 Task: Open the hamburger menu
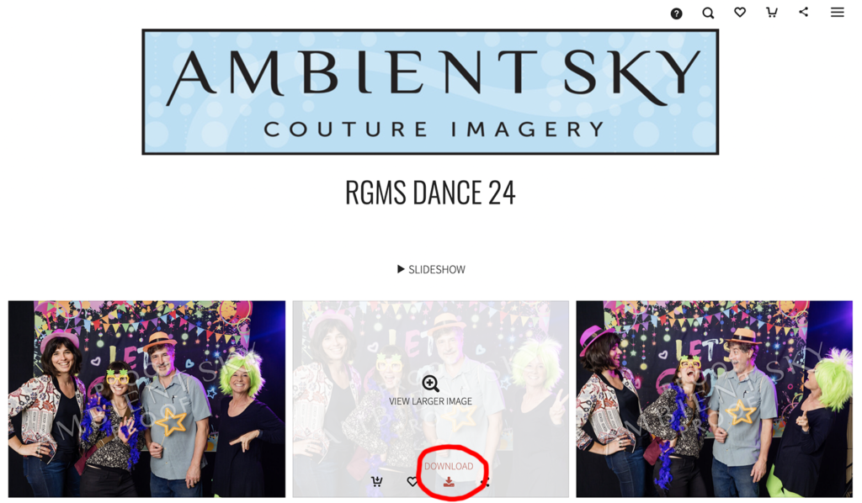click(838, 12)
